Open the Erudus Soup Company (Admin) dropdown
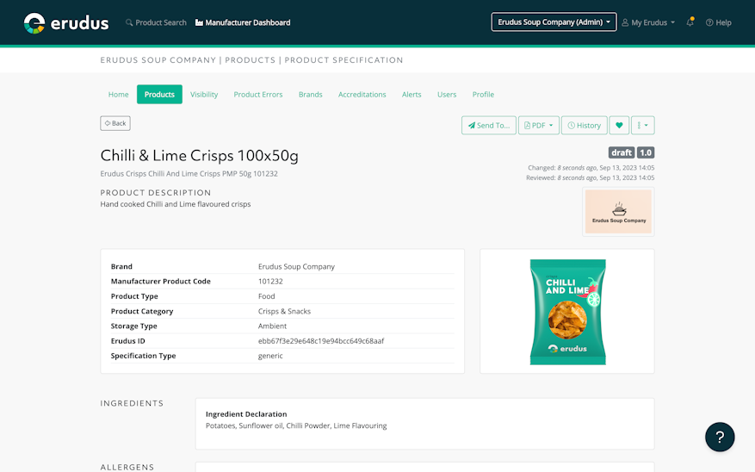This screenshot has width=755, height=472. tap(554, 22)
